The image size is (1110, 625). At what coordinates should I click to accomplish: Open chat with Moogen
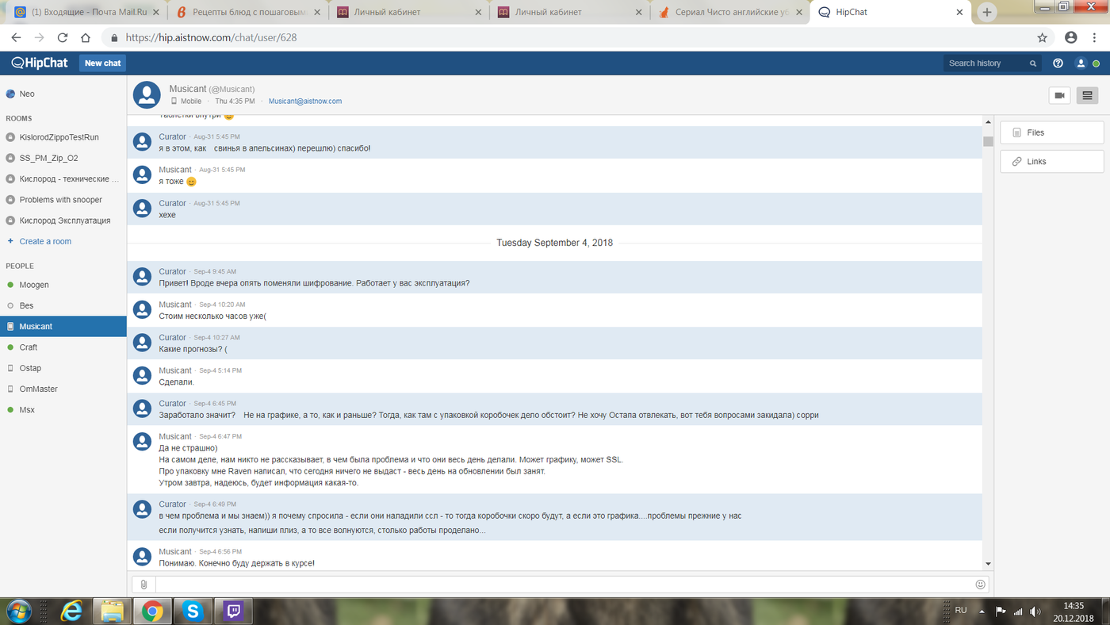click(x=63, y=285)
